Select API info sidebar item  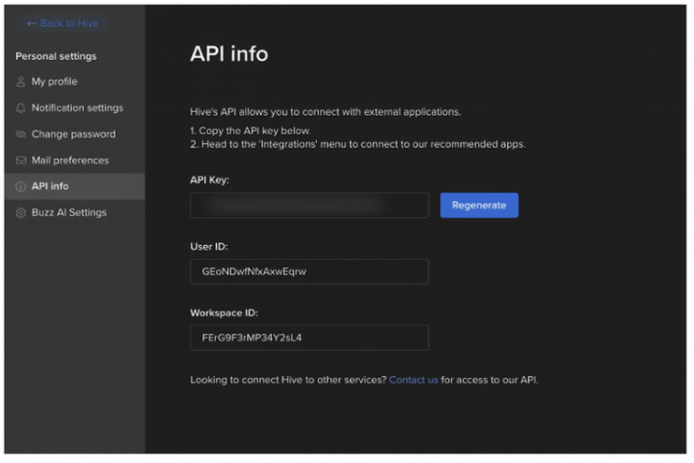click(75, 186)
